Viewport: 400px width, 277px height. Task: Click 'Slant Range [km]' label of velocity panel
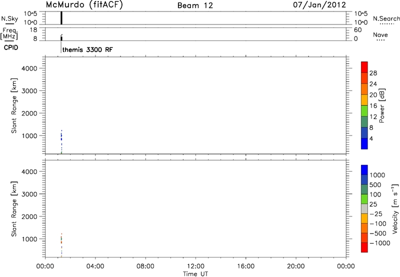pyautogui.click(x=14, y=209)
